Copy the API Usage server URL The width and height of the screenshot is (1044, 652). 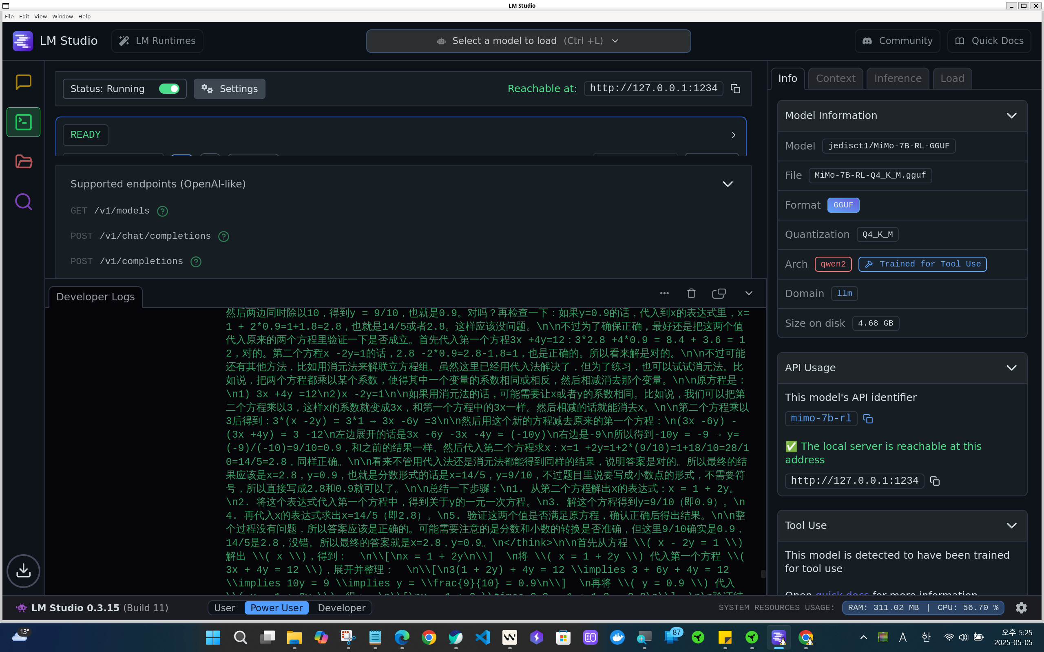click(x=935, y=481)
